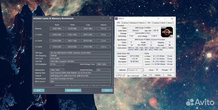This screenshot has height=110, width=218.
Task: Click the Core Speed value 4274.0 MHz
Action: point(134,56)
